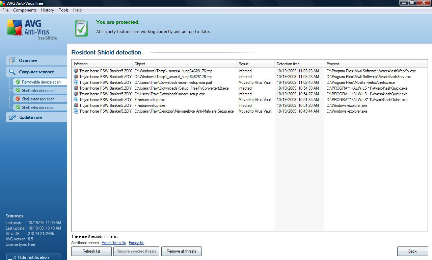The width and height of the screenshot is (432, 260).
Task: Click the Last scan value 10/19/09, 11:00 AM
Action: pos(45,223)
